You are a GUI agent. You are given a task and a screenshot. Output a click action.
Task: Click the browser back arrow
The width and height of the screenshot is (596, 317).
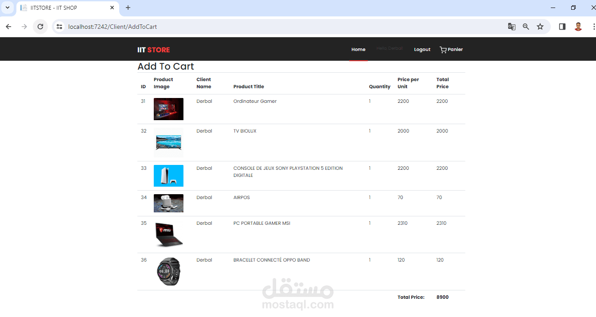tap(8, 27)
